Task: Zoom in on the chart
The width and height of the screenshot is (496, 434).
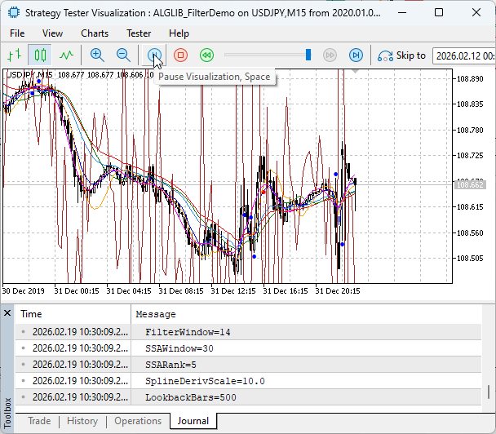Action: click(x=97, y=55)
